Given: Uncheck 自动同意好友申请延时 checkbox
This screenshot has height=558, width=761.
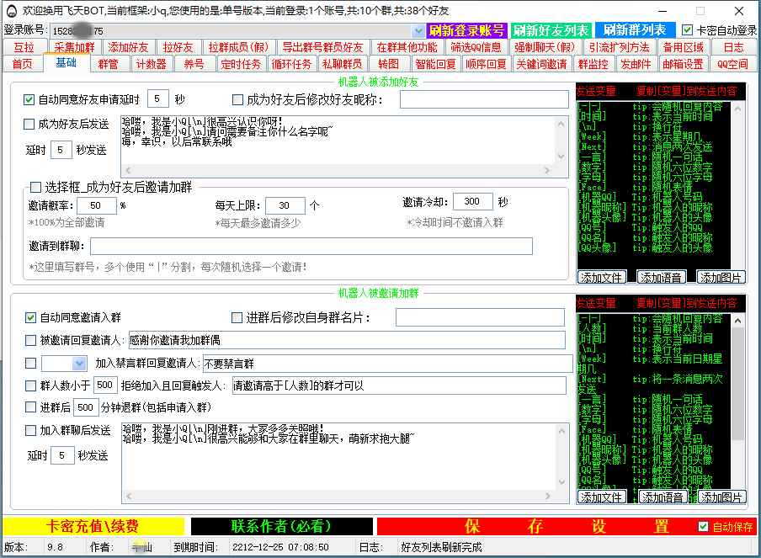Looking at the screenshot, I should [x=29, y=99].
